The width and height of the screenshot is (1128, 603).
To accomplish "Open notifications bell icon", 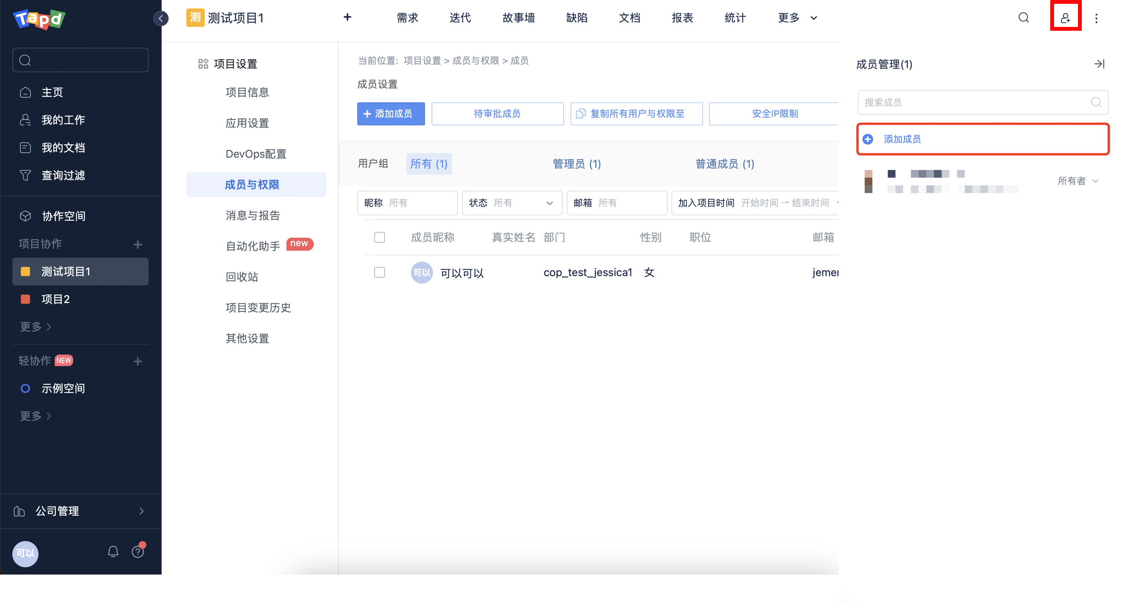I will coord(113,552).
